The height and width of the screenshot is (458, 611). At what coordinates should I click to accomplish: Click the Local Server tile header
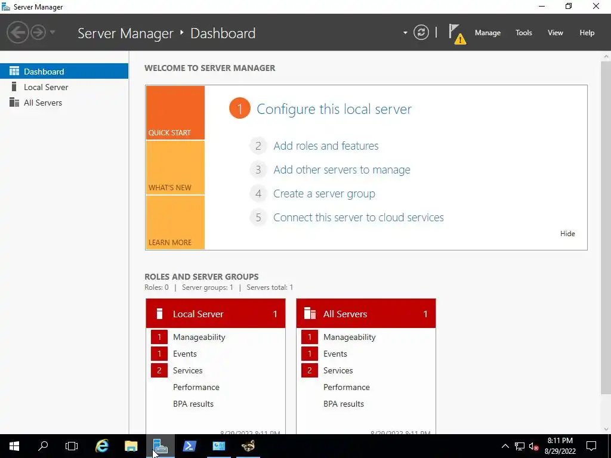coord(215,314)
